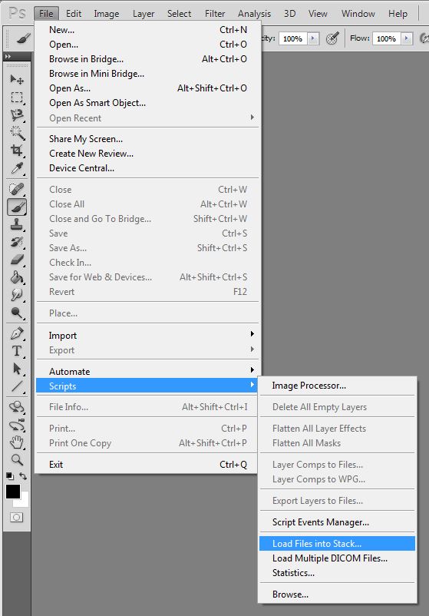The image size is (429, 616).
Task: Select the Clone Stamp tool
Action: (16, 224)
